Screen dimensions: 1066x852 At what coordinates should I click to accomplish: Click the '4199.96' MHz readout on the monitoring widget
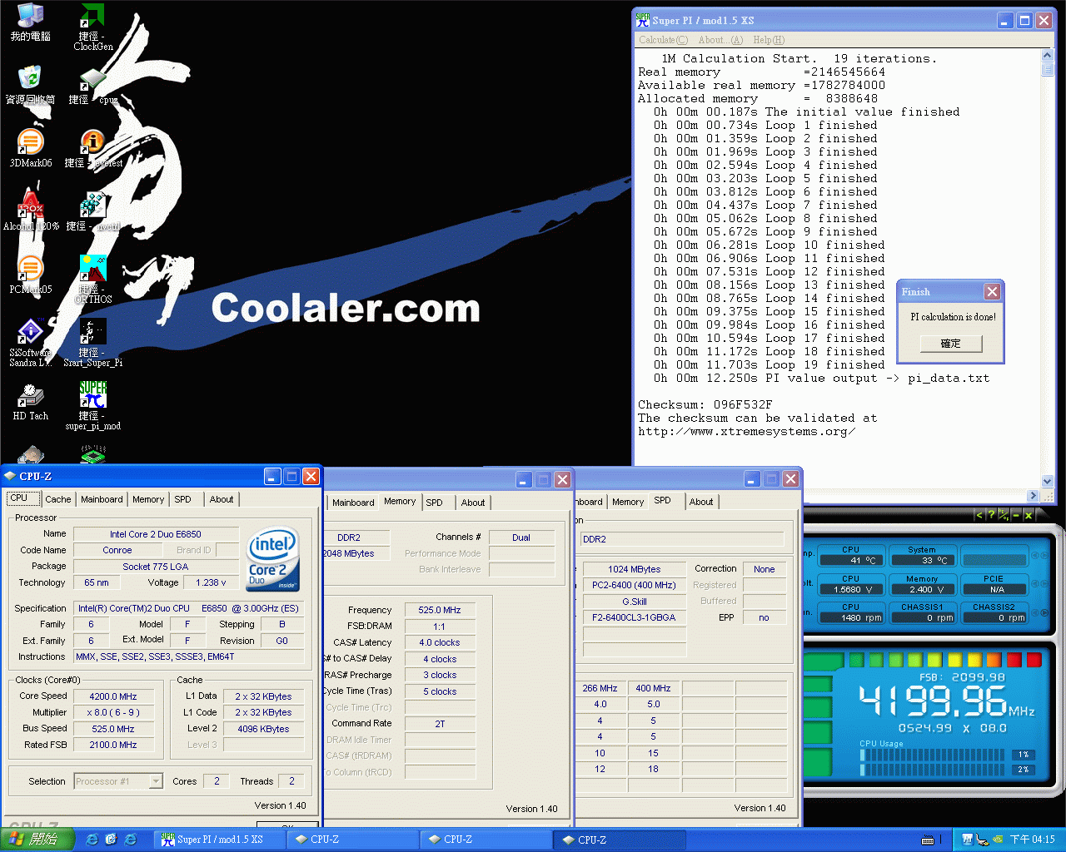pyautogui.click(x=934, y=702)
